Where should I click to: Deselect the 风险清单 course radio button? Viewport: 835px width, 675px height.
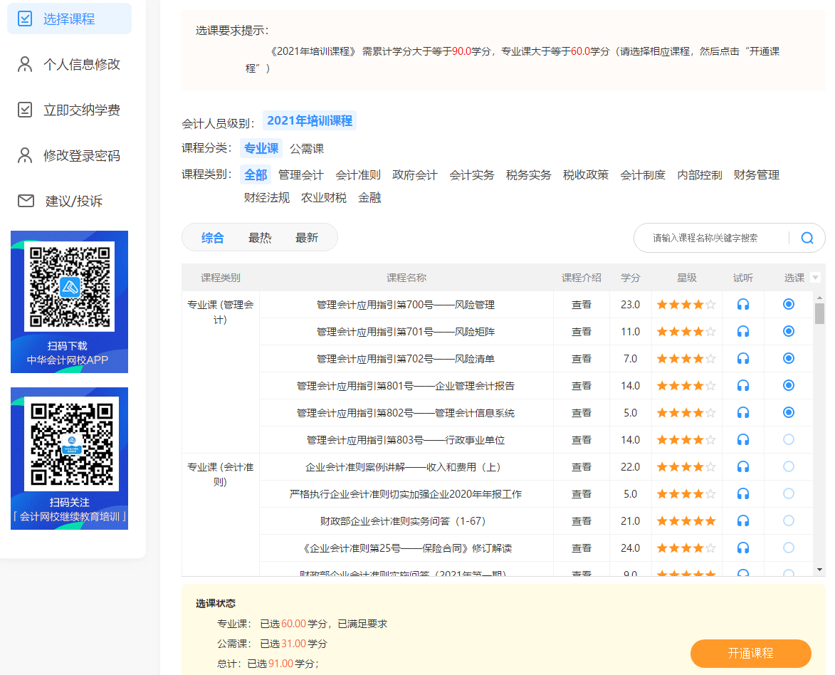tap(788, 358)
